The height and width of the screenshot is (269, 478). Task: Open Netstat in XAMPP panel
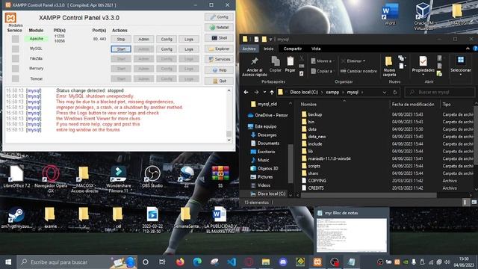219,28
